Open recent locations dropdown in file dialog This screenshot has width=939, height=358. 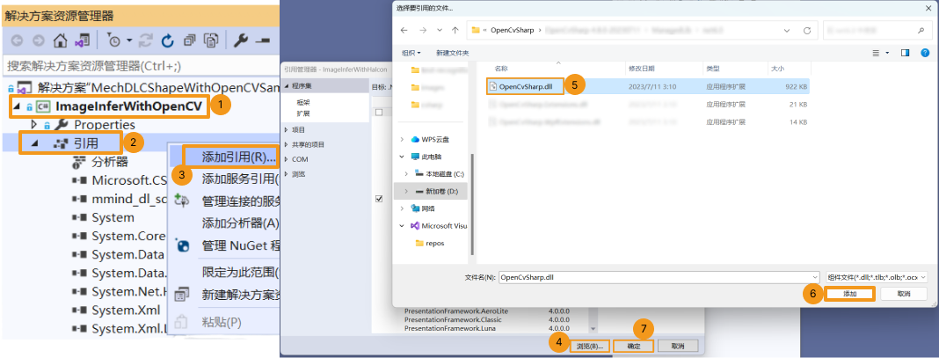440,29
